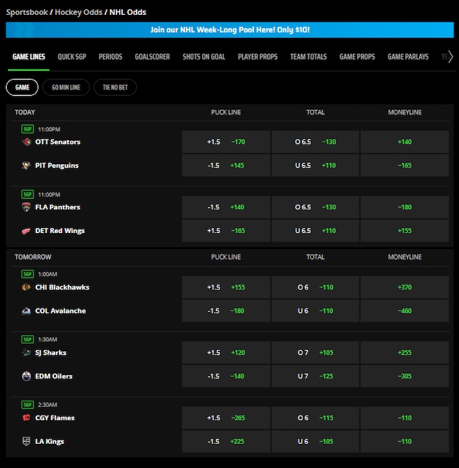Open the Game Parlays tab
The height and width of the screenshot is (468, 459).
(408, 56)
